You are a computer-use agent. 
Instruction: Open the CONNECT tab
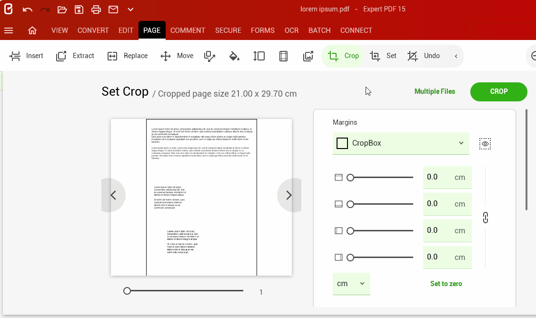(x=356, y=30)
